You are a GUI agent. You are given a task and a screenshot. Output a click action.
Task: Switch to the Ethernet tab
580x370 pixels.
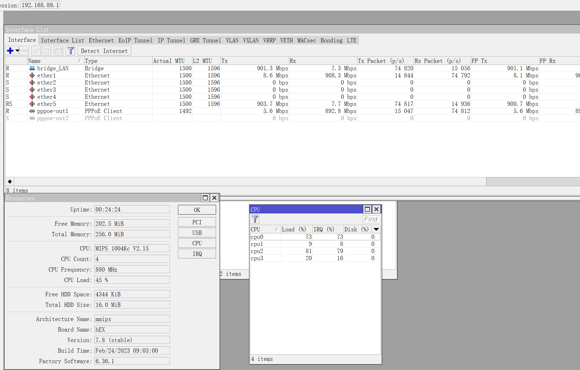[x=101, y=40]
